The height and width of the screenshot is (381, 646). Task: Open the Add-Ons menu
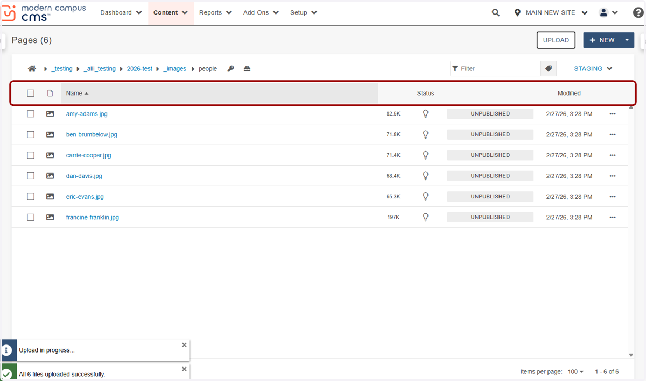click(261, 12)
